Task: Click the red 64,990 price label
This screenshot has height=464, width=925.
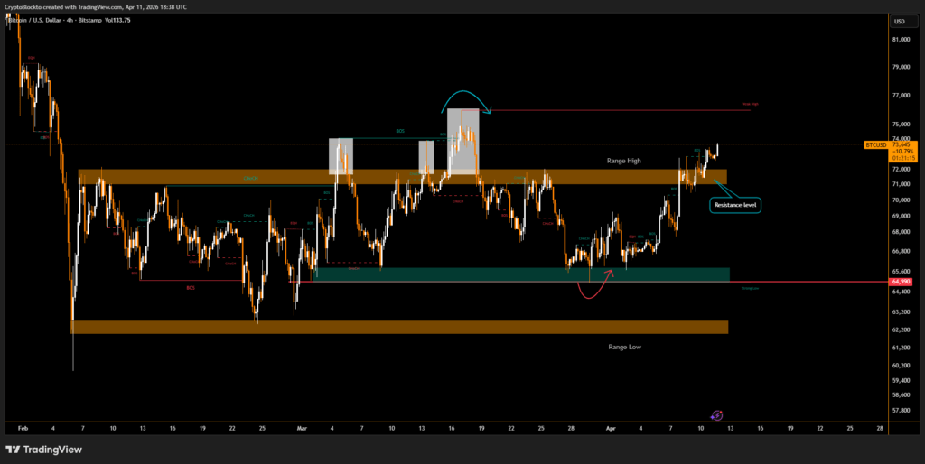Action: click(x=901, y=283)
